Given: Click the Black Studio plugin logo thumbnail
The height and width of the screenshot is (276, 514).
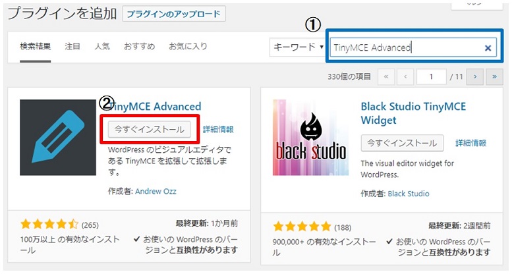Looking at the screenshot, I should 310,138.
